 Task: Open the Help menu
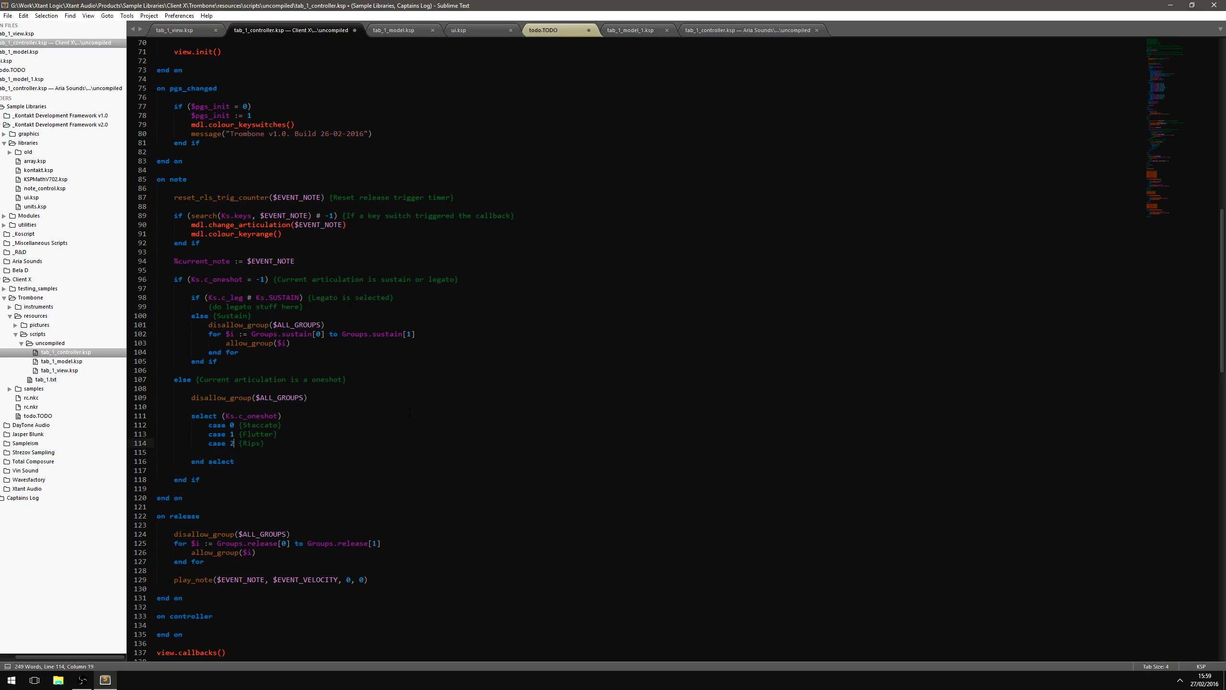click(x=206, y=16)
